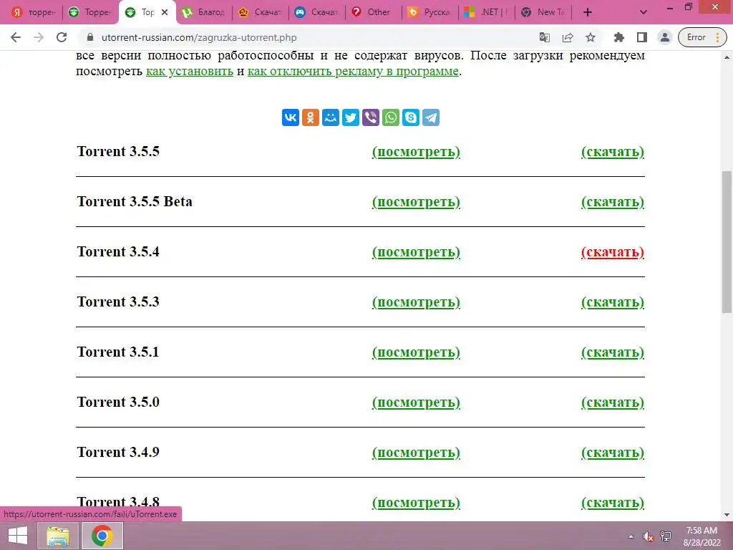This screenshot has height=550, width=733.
Task: Switch to the 'New Ta' tab
Action: 543,12
